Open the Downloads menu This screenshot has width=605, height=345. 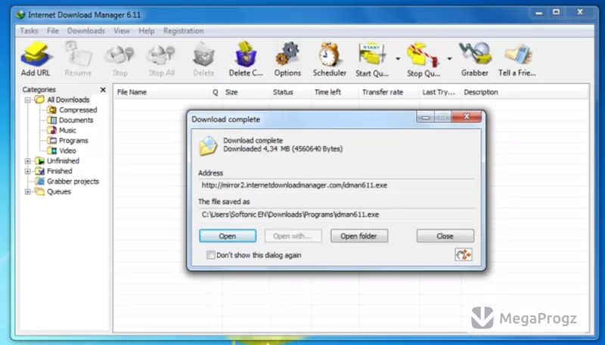[86, 31]
